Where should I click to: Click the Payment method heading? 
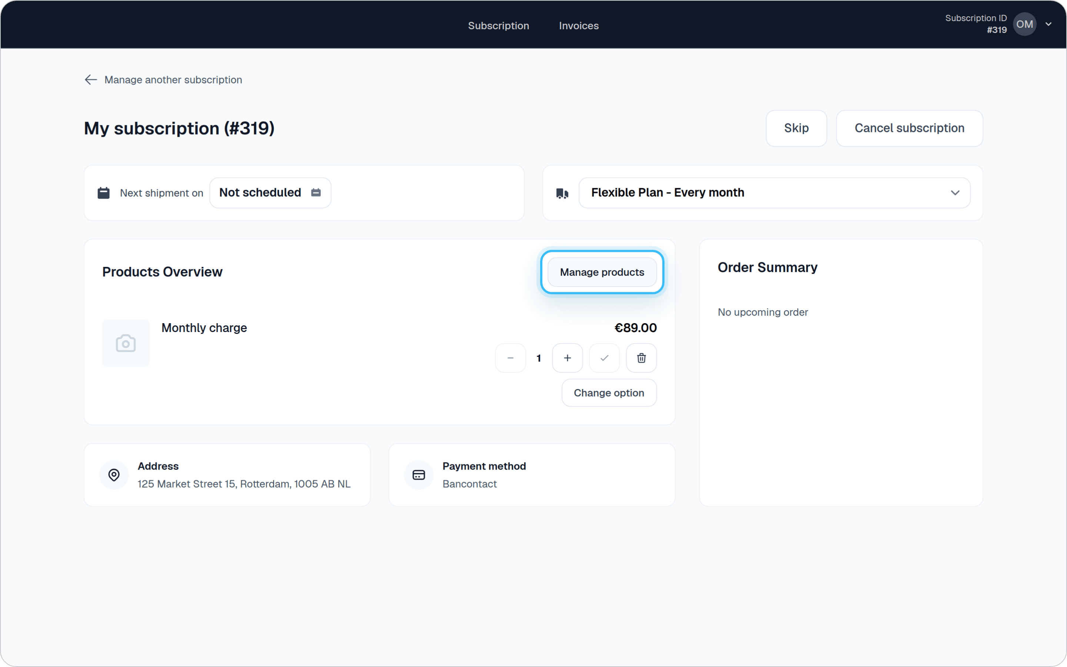pos(484,466)
